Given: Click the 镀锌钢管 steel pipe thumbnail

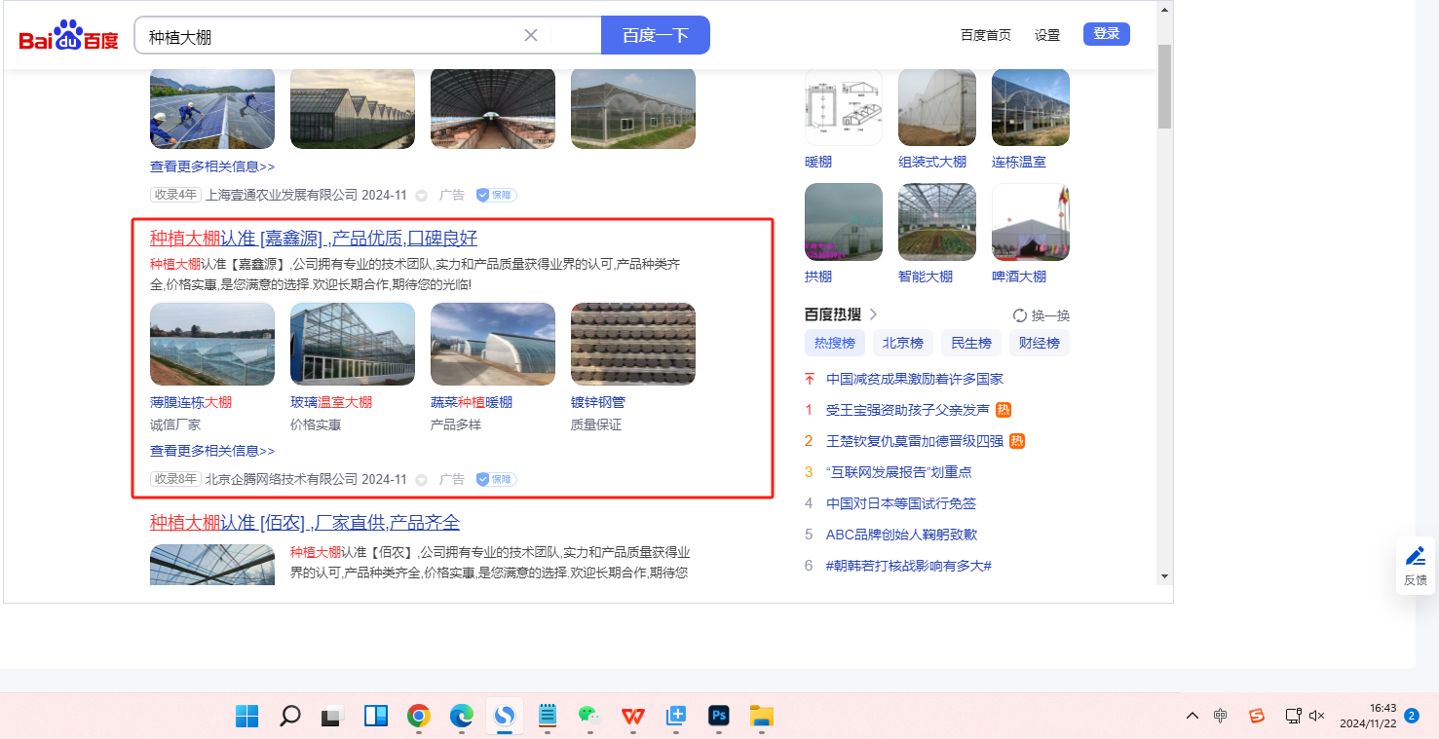Looking at the screenshot, I should [633, 344].
